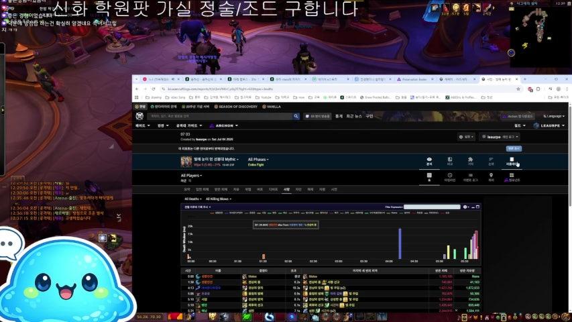The image size is (572, 322).
Task: Open the leaurpe personal log dropdown
Action: [x=500, y=137]
